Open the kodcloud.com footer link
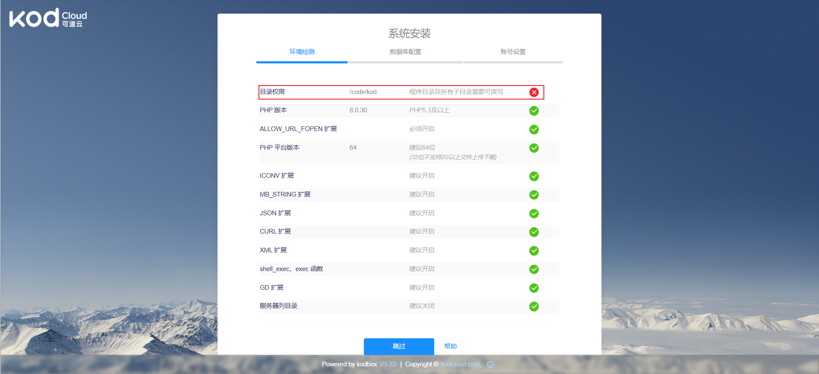Screen dimensions: 819x374 (x=460, y=364)
